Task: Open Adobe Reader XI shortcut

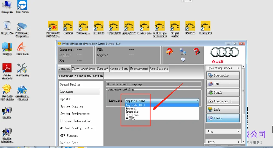Action: point(7,72)
